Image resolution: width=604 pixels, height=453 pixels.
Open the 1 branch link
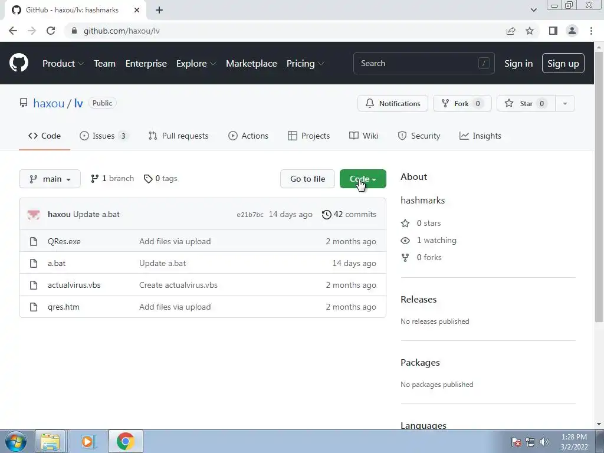pyautogui.click(x=112, y=178)
